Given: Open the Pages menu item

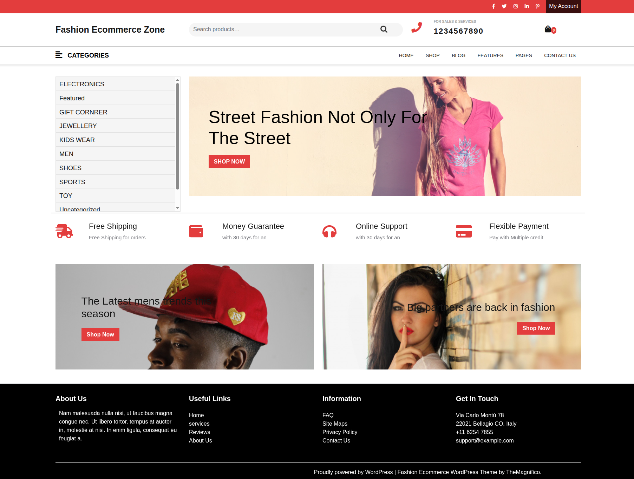Looking at the screenshot, I should point(523,55).
